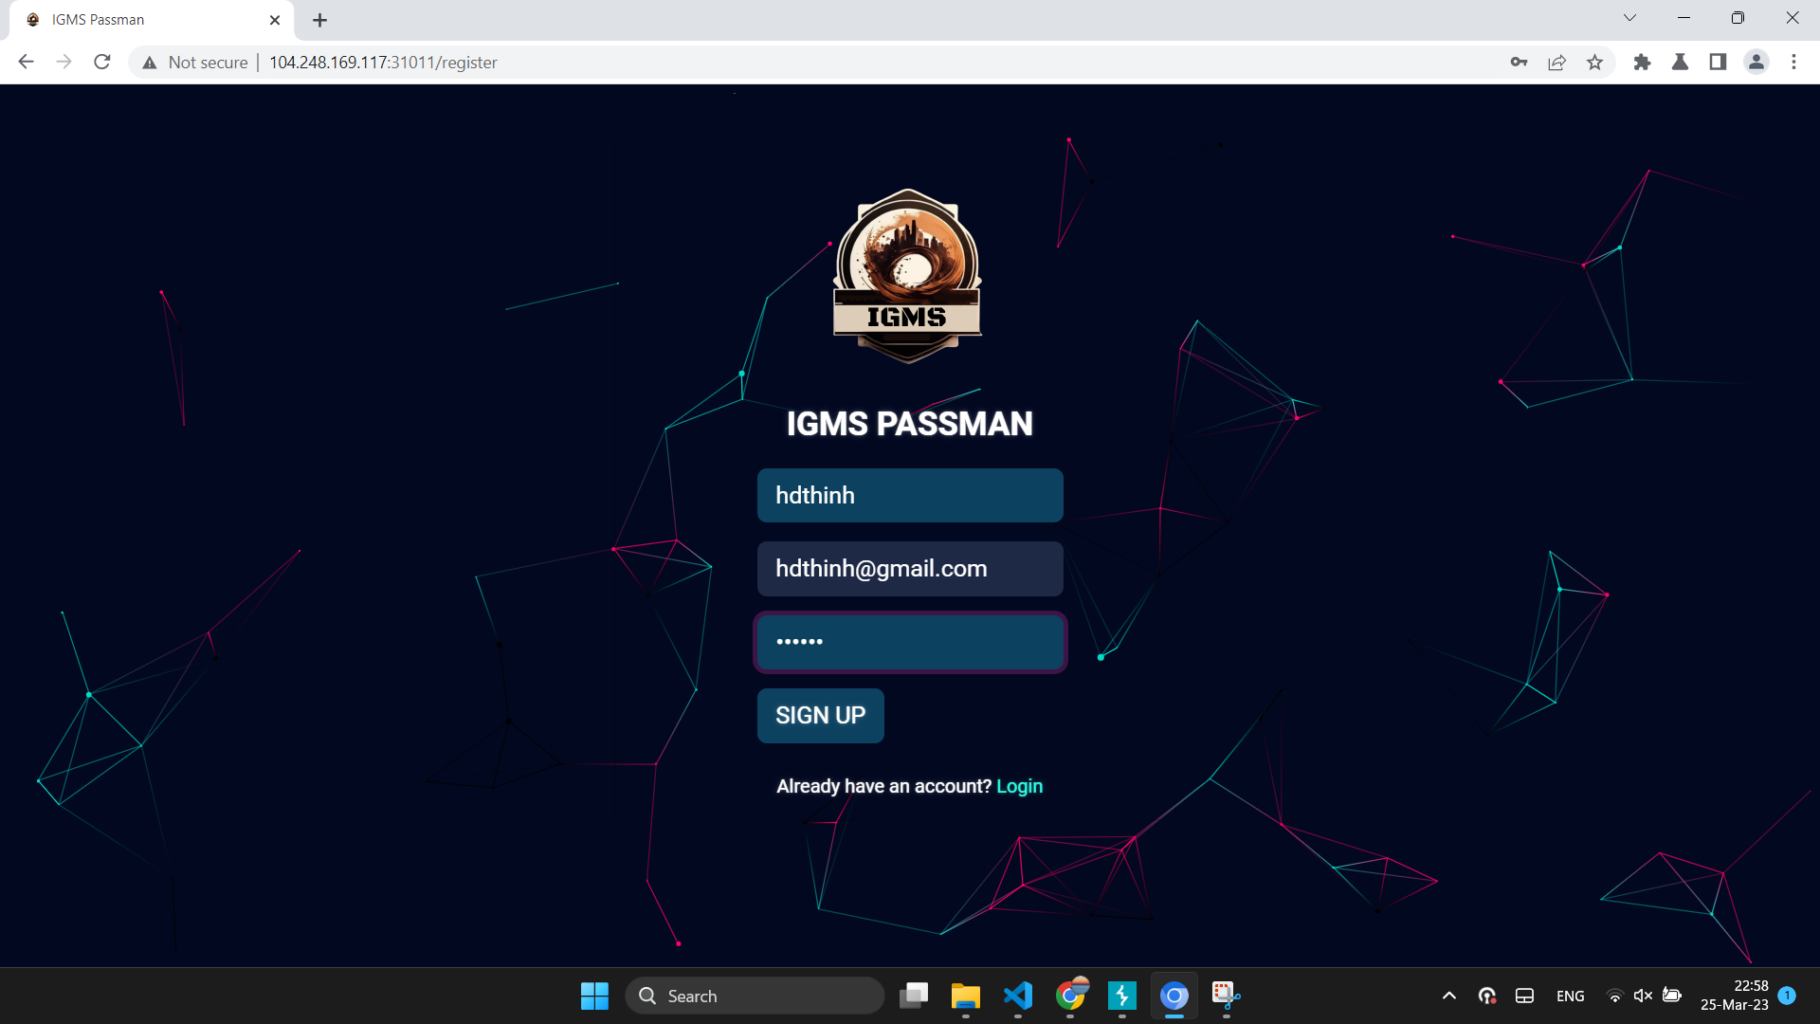Bookmark this page with the star icon
The width and height of the screenshot is (1820, 1024).
click(1595, 63)
